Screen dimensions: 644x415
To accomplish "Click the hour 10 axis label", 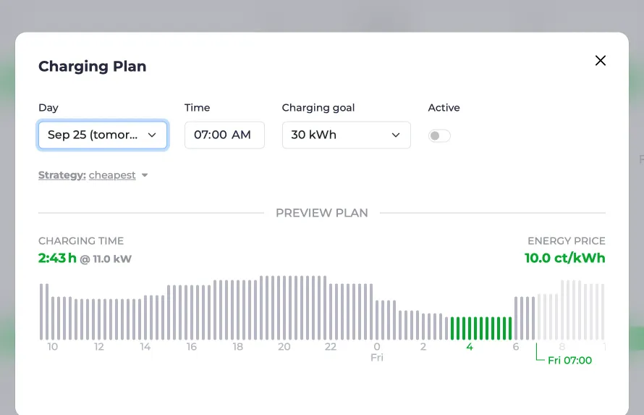I will click(x=52, y=347).
